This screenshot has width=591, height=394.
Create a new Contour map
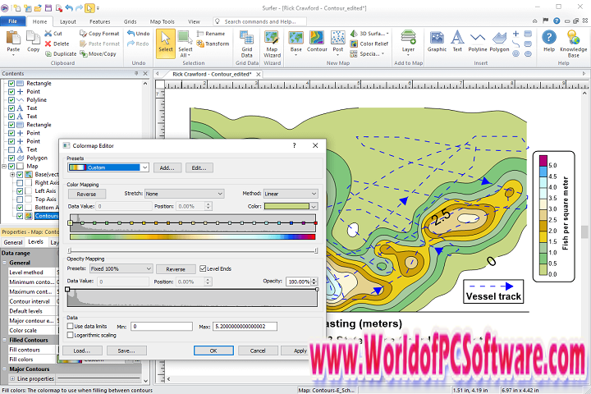317,42
